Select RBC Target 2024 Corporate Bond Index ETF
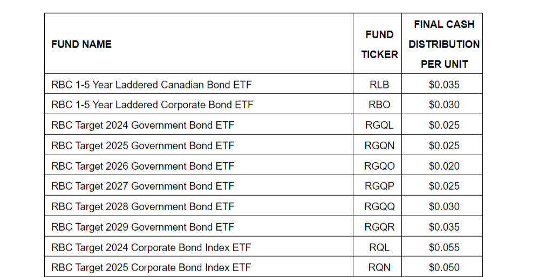Image resolution: width=539 pixels, height=277 pixels. click(151, 247)
